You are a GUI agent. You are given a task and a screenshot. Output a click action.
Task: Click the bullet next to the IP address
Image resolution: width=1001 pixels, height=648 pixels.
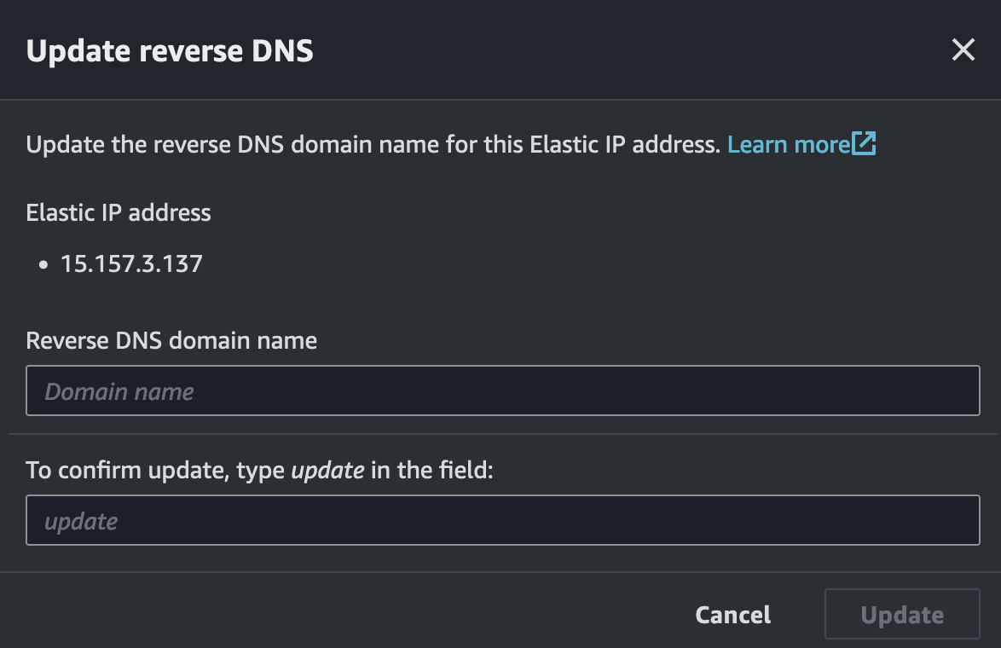tap(43, 264)
